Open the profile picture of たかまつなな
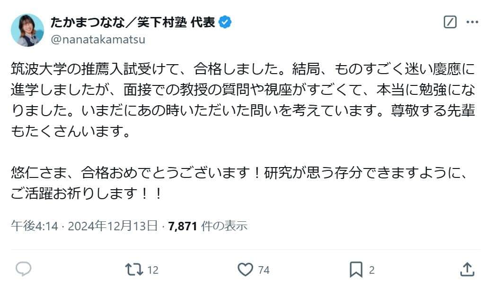Image resolution: width=485 pixels, height=286 pixels. click(x=27, y=30)
